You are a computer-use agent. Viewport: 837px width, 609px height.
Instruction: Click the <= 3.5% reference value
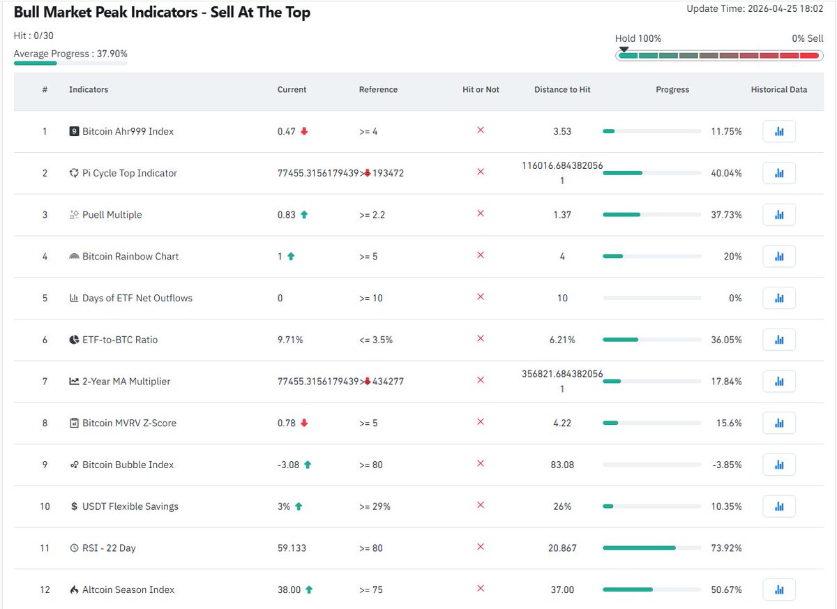click(376, 340)
